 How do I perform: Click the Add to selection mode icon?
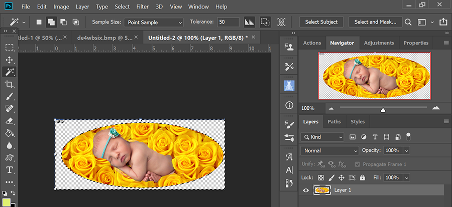click(x=51, y=22)
